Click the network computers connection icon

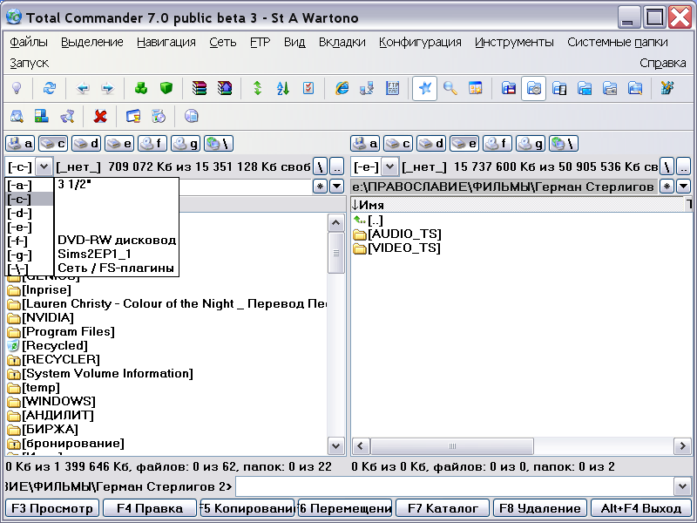[x=367, y=88]
